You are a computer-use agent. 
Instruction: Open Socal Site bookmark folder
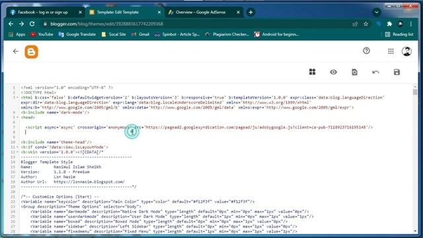click(x=114, y=34)
